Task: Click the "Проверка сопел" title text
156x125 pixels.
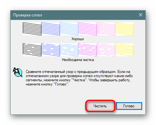Action: (x=28, y=15)
